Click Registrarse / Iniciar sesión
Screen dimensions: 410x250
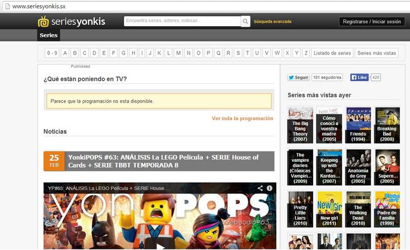pos(372,22)
